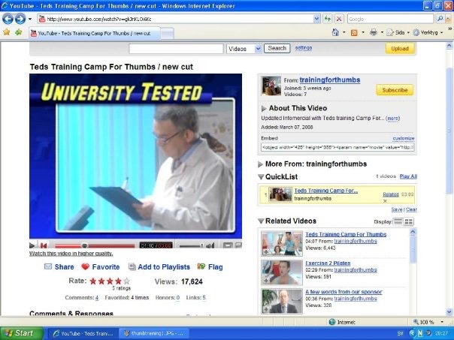Go forward with the browser Forward arrow
This screenshot has height=340, width=454.
20,19
